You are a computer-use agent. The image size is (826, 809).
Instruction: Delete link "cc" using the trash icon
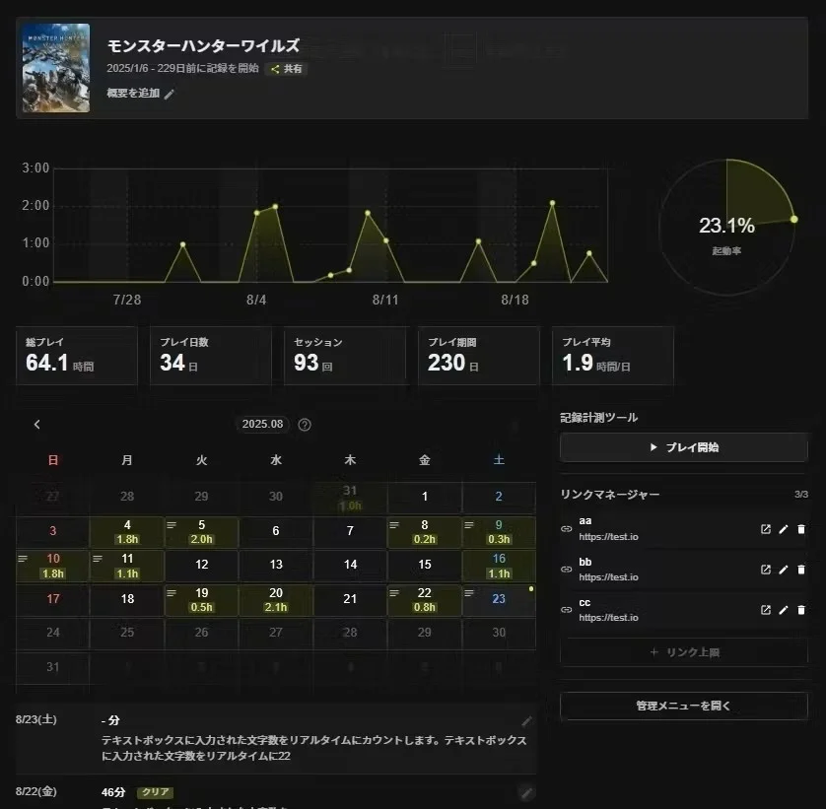tap(800, 610)
